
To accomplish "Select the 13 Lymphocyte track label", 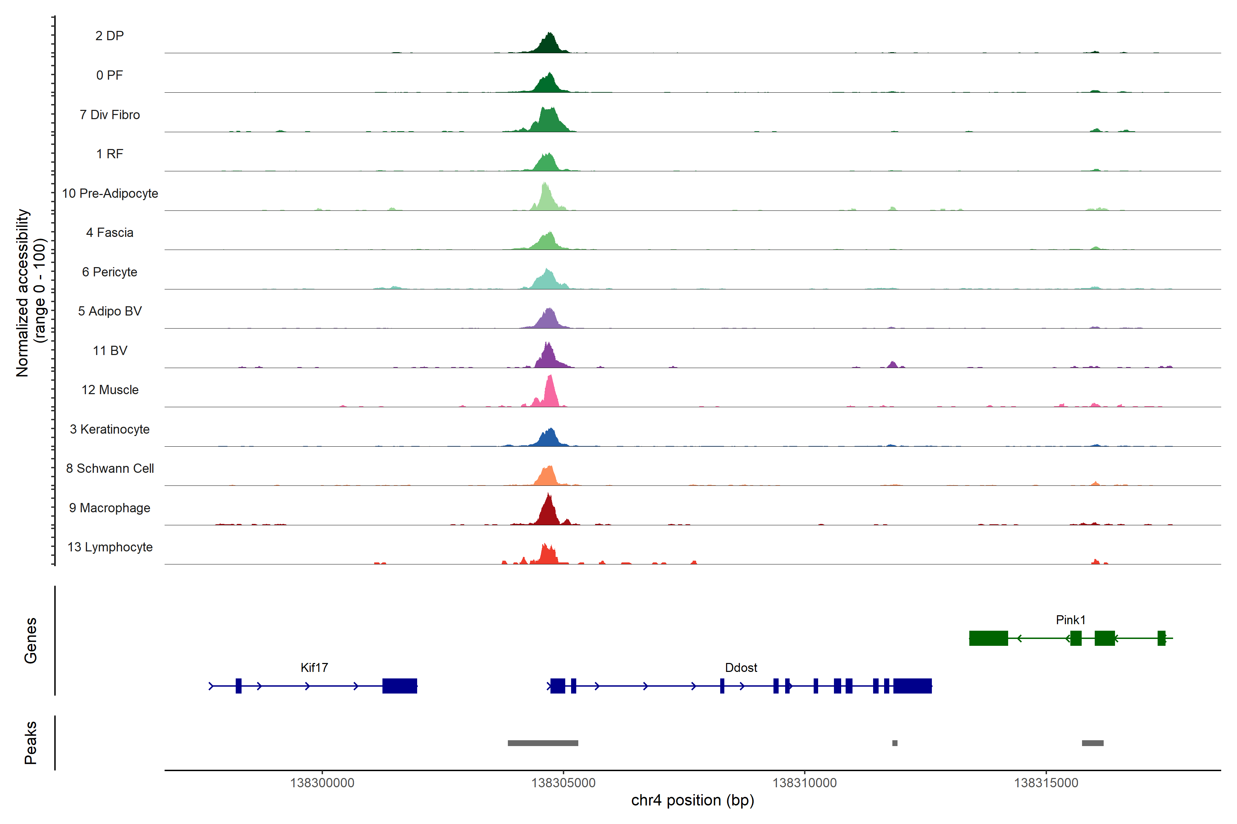I will [110, 547].
